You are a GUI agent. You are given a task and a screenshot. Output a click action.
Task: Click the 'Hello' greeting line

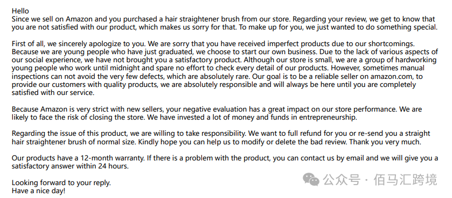pos(20,11)
